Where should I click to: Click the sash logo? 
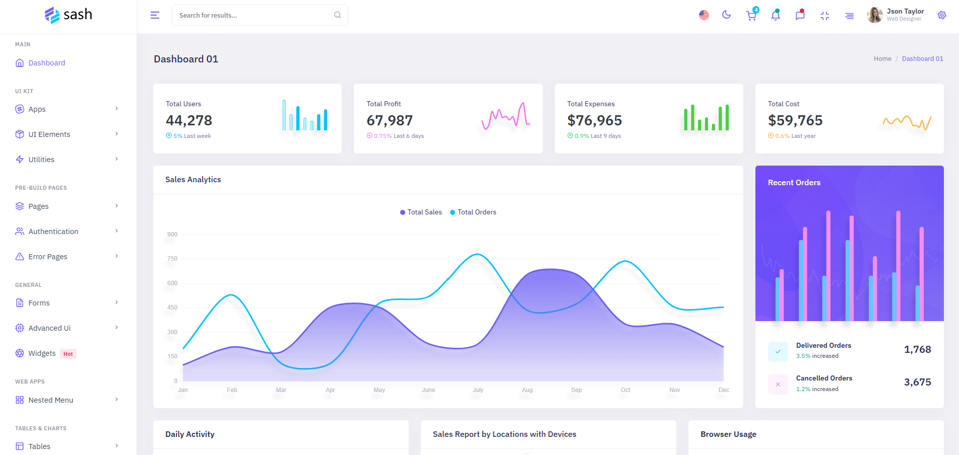[x=68, y=15]
